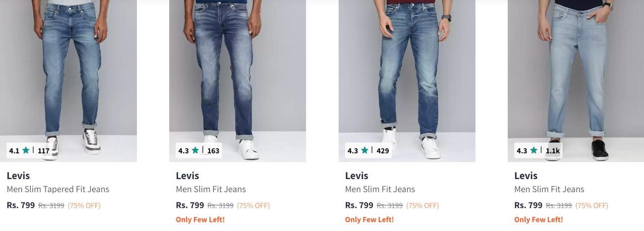Click the 4.3 rating badge showing 163 reviews
Screen dimensions: 644x231
point(199,150)
